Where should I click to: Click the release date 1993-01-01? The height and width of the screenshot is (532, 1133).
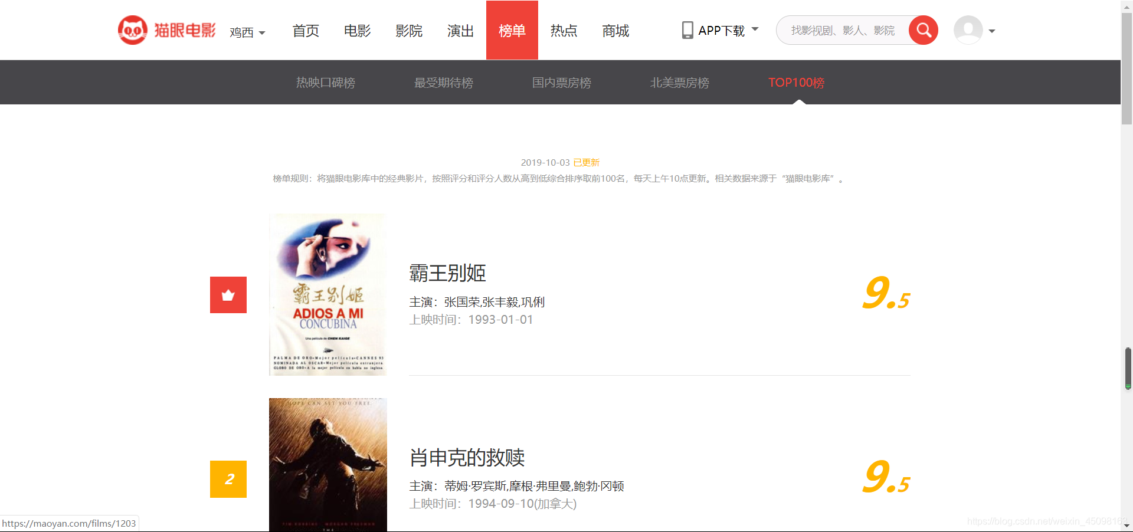click(x=501, y=320)
